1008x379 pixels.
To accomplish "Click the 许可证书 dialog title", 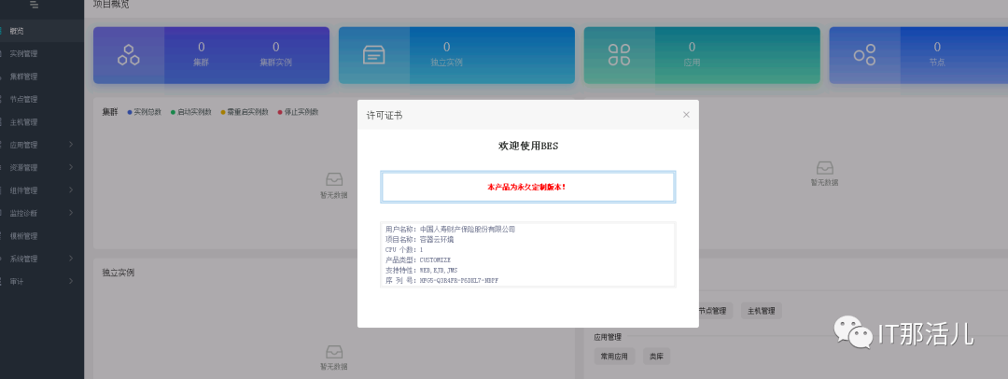I will (x=385, y=115).
